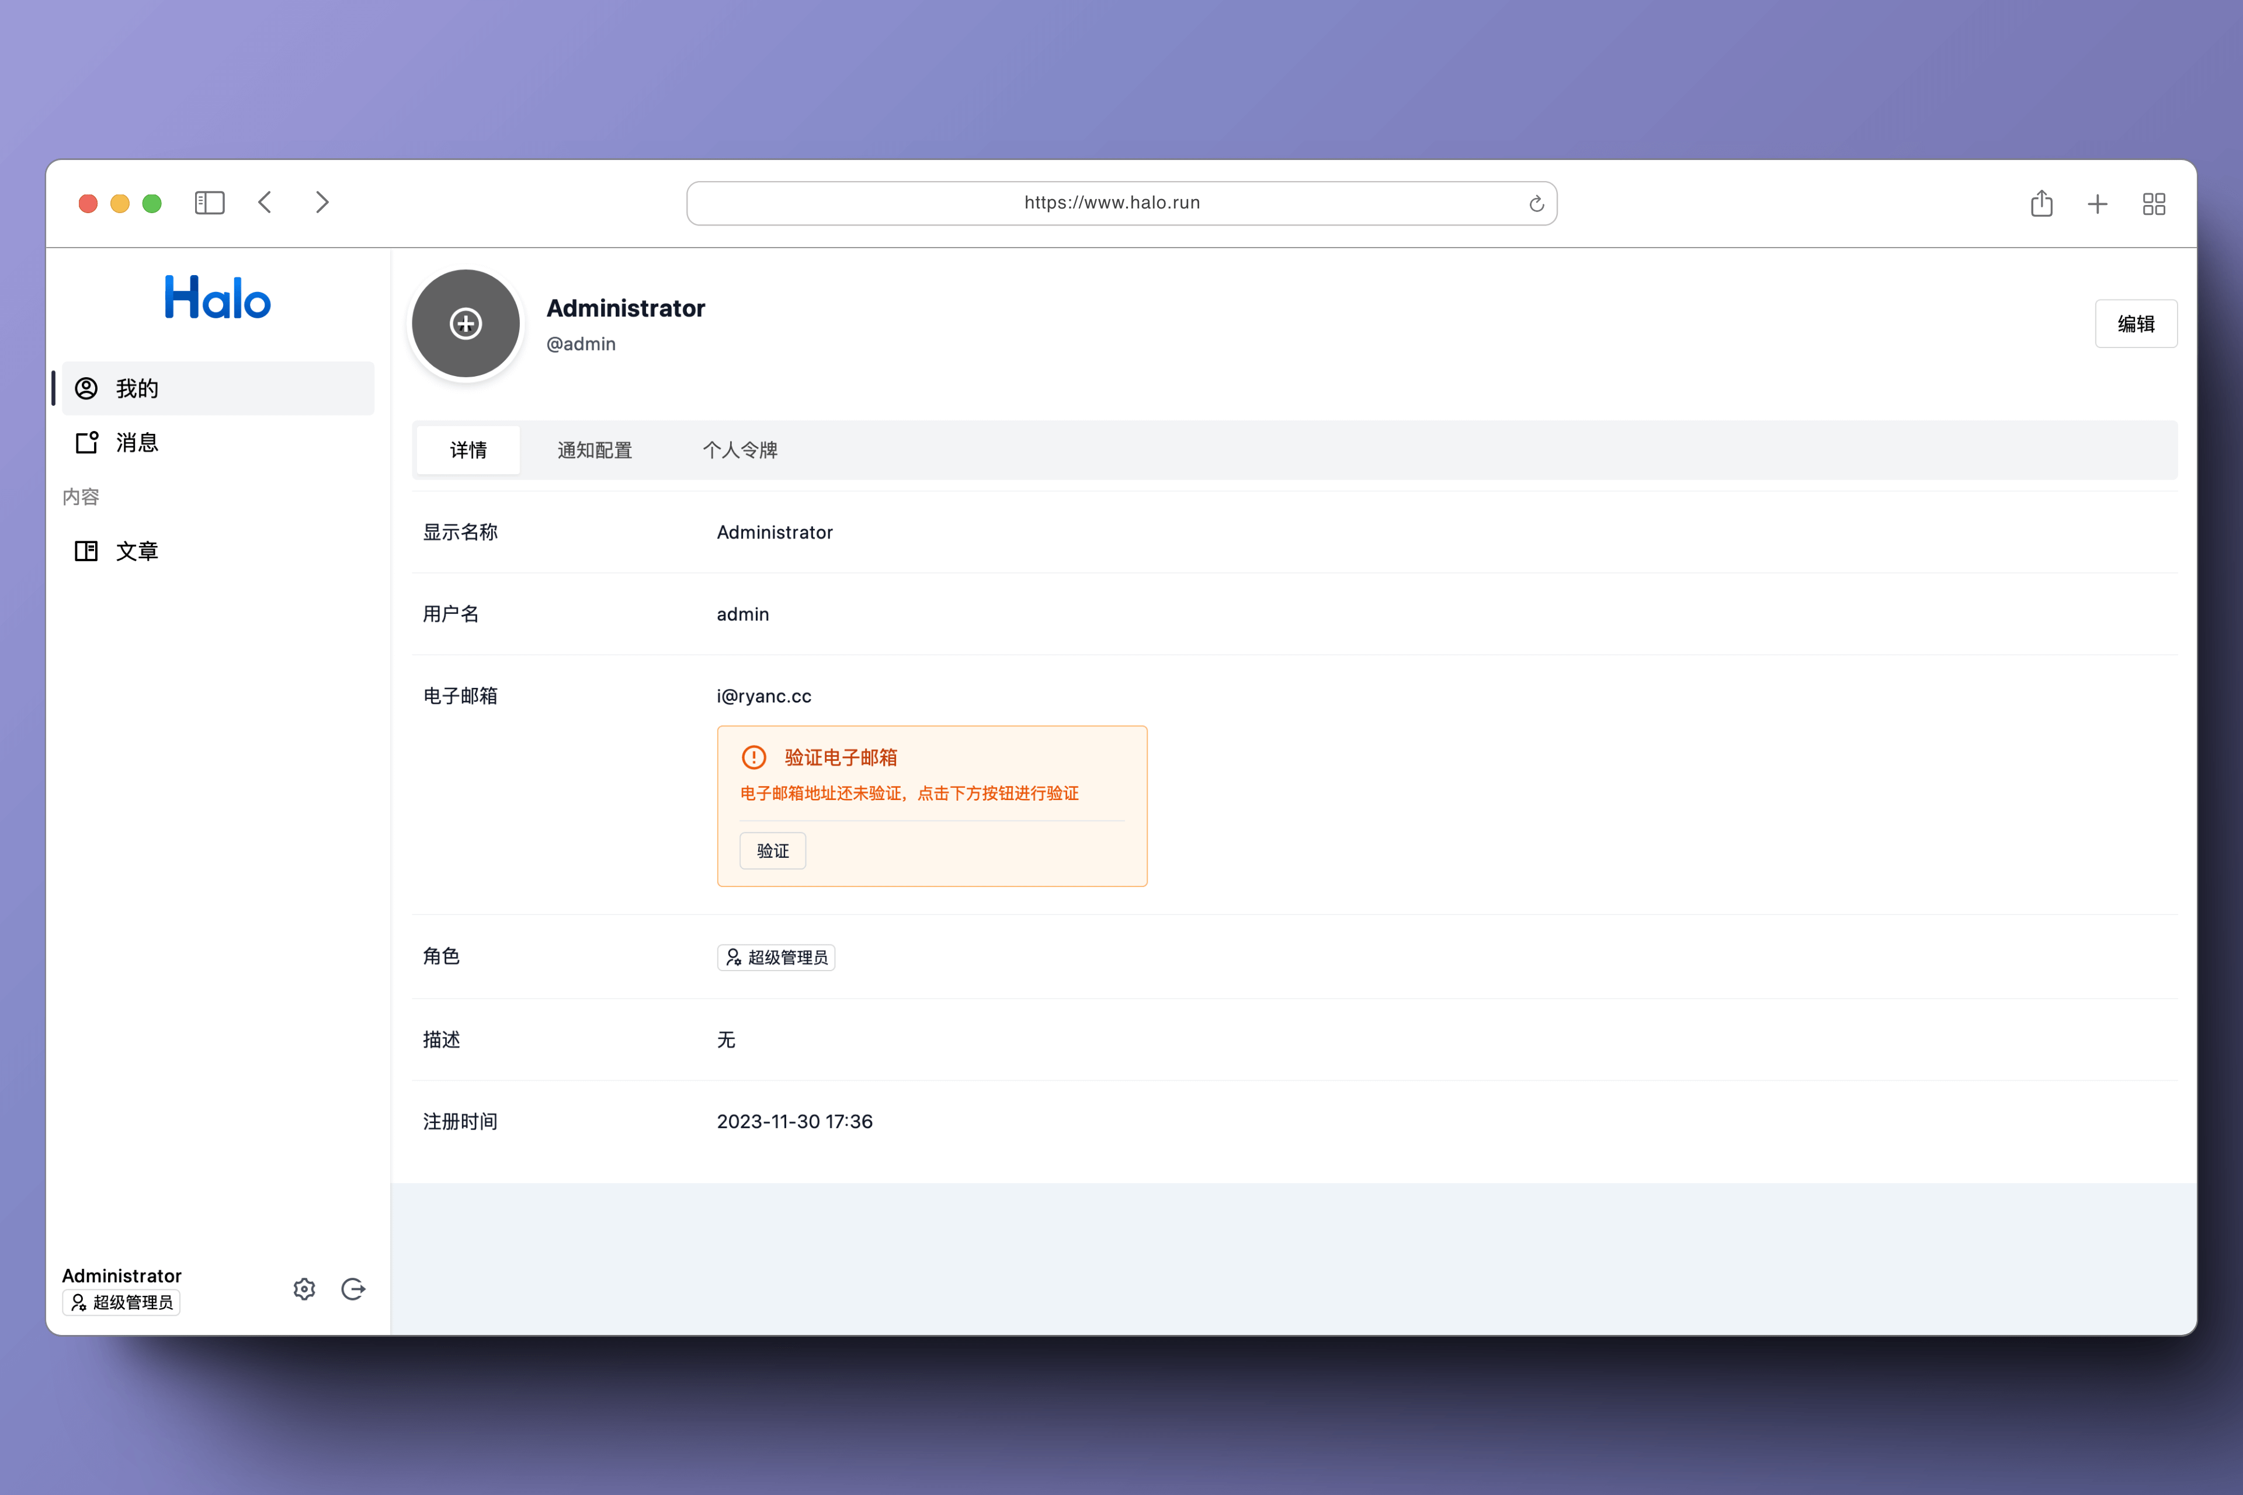Viewport: 2243px width, 1495px height.
Task: Click the browser URL address field
Action: [1111, 203]
